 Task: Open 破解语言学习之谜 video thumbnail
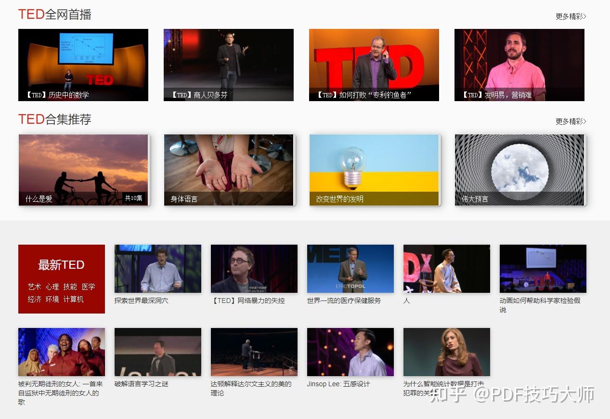(158, 352)
